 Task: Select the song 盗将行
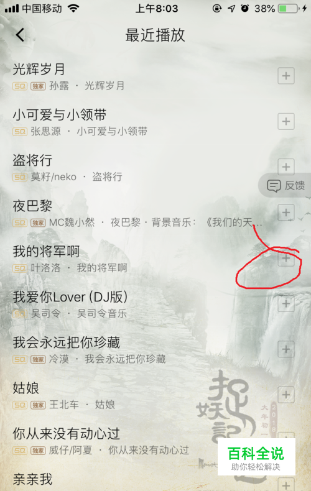point(138,167)
